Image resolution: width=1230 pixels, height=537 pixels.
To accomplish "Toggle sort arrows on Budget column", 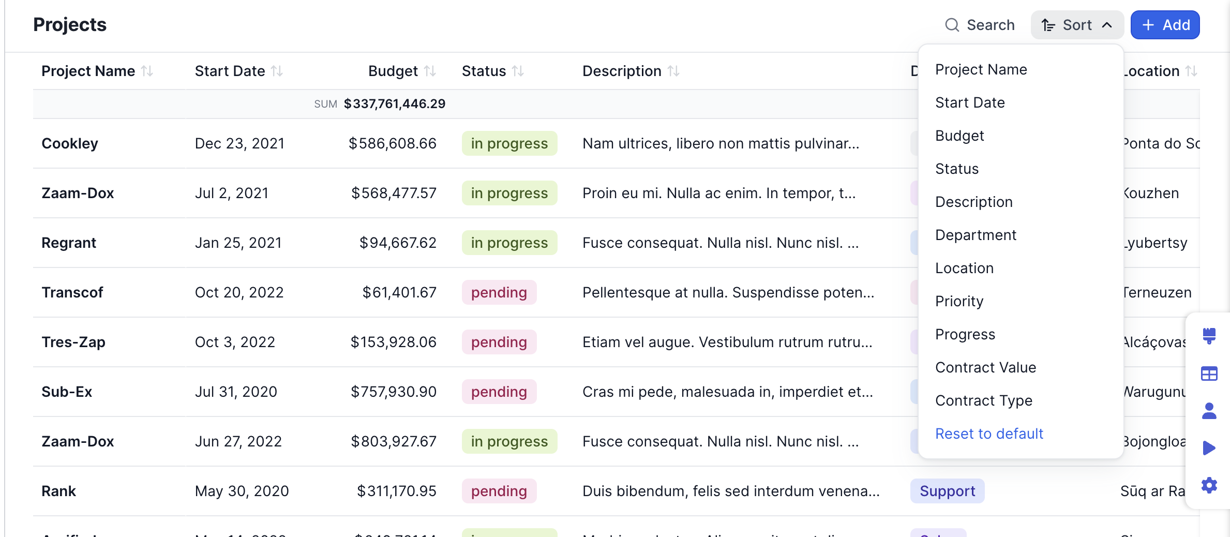I will click(x=430, y=71).
